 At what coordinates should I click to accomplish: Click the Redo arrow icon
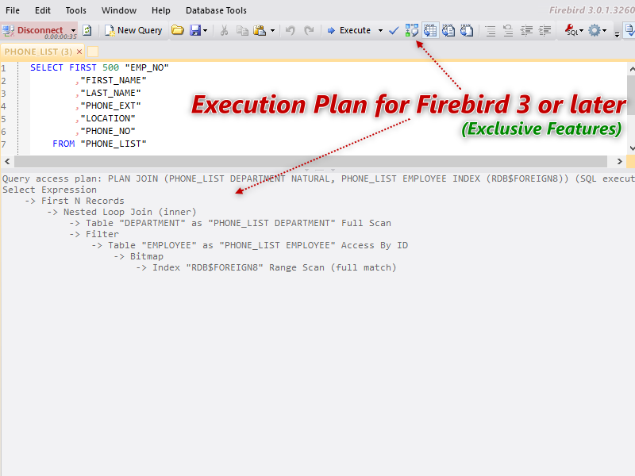(309, 30)
